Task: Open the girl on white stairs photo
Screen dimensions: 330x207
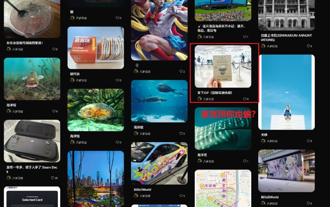Action: coord(286,92)
